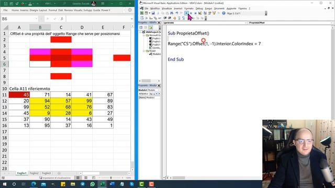Select Modulo1 in the project tree
Image resolution: width=335 pixels, height=188 pixels.
click(x=157, y=54)
